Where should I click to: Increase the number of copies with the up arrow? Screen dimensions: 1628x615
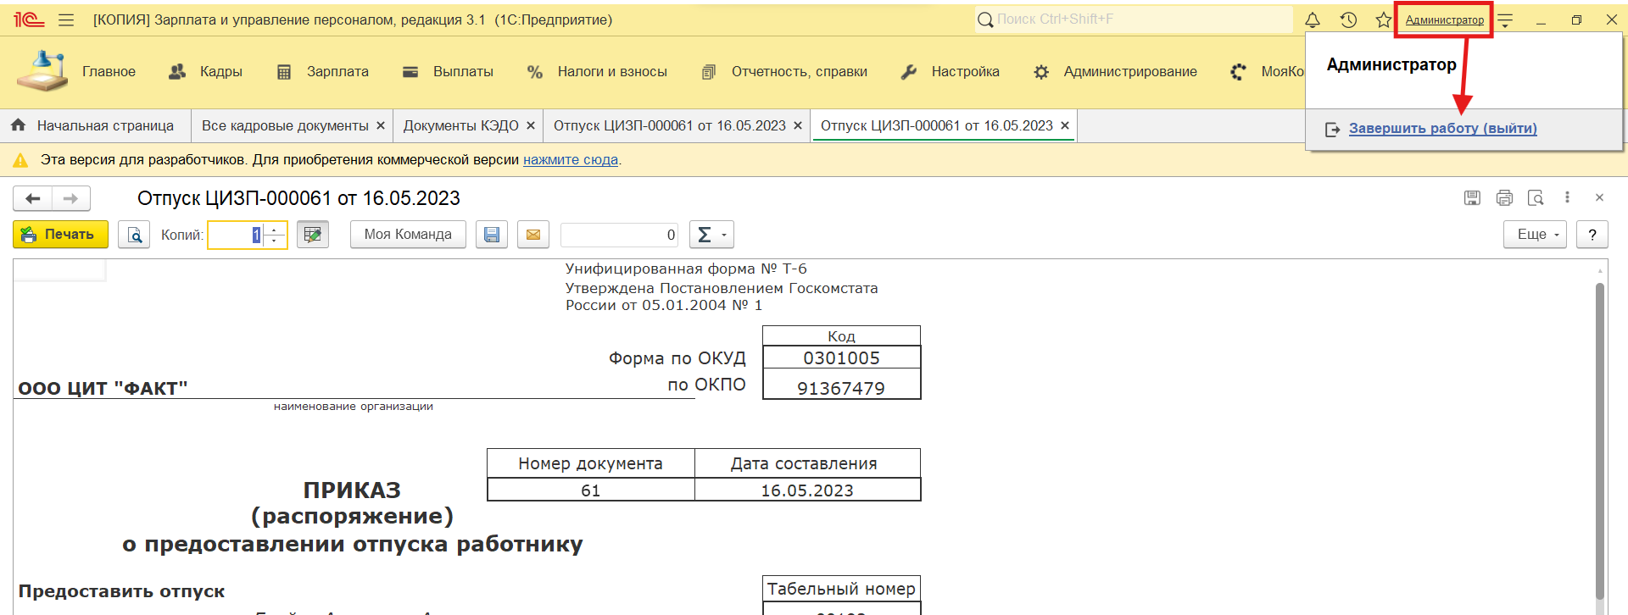coord(275,229)
